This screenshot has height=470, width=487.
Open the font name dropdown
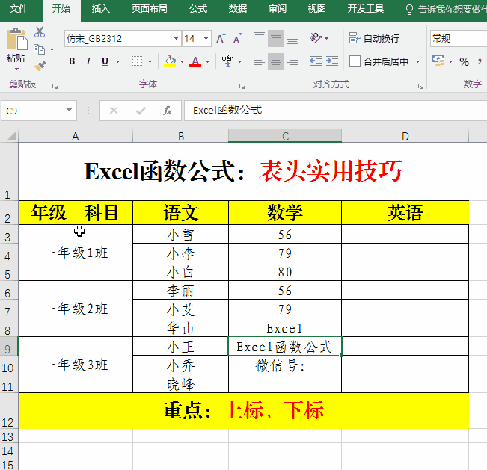176,38
